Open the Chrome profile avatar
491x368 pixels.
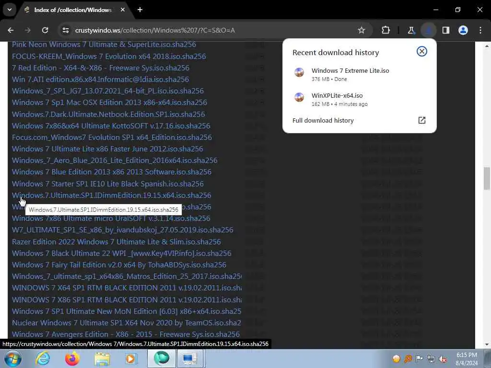coord(463,30)
